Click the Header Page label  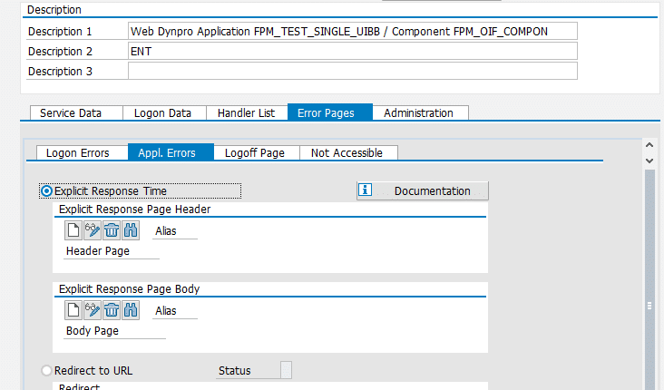(98, 251)
